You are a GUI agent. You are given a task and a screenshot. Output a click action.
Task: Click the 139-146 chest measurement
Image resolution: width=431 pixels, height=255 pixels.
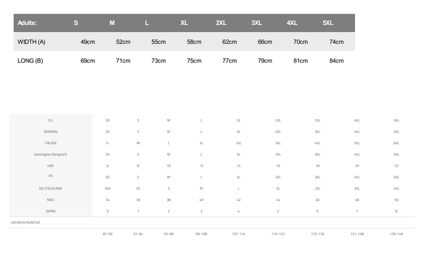point(396,234)
